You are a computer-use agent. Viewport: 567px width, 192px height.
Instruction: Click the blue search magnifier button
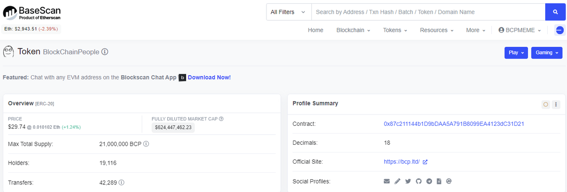555,12
